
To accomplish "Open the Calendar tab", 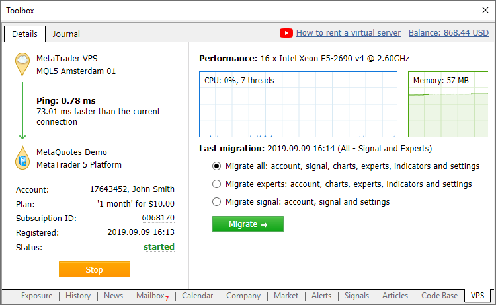I will pyautogui.click(x=198, y=296).
